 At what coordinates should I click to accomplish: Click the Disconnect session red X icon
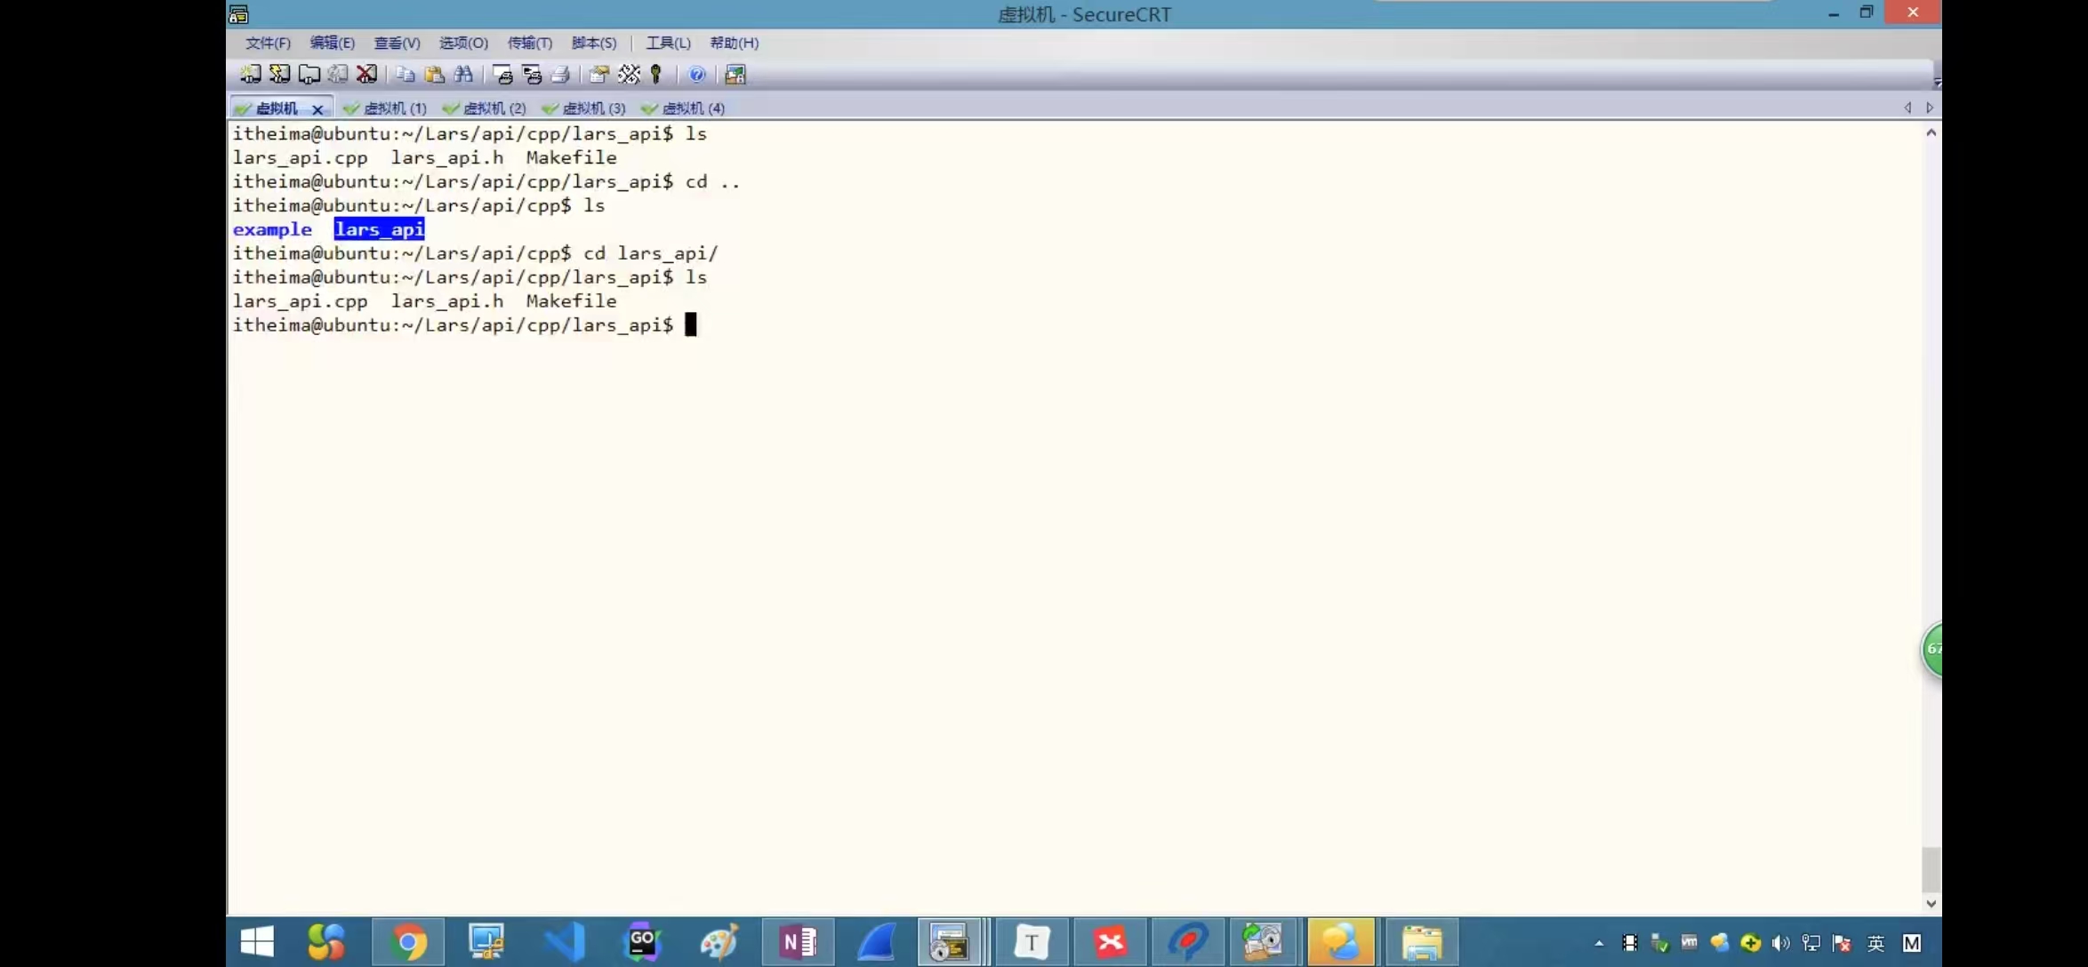coord(366,75)
